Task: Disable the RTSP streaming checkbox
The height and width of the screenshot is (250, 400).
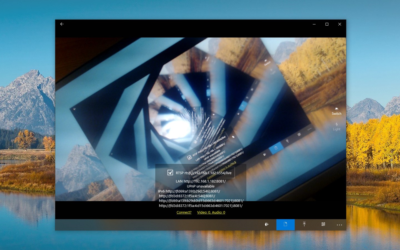Action: (x=170, y=172)
